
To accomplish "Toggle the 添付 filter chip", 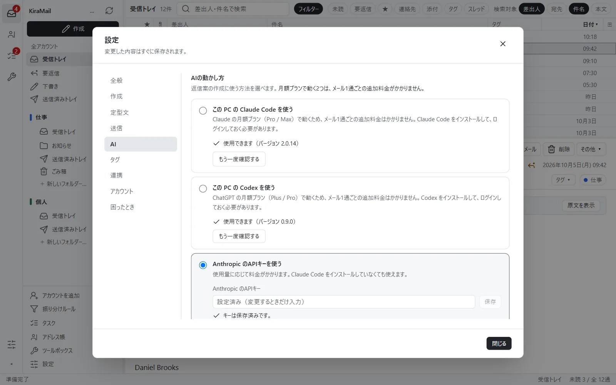I will pyautogui.click(x=432, y=9).
